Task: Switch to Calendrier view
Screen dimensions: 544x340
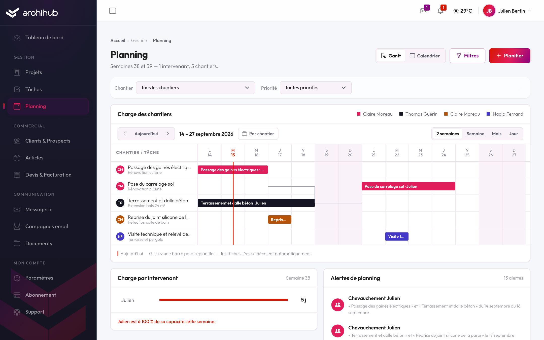Action: click(425, 56)
